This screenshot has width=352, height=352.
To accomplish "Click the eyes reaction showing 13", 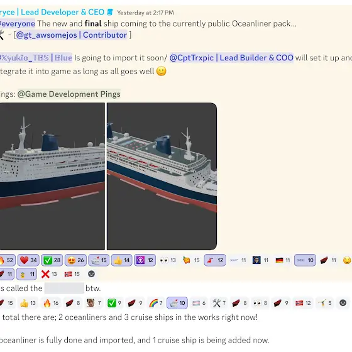I will click(168, 260).
